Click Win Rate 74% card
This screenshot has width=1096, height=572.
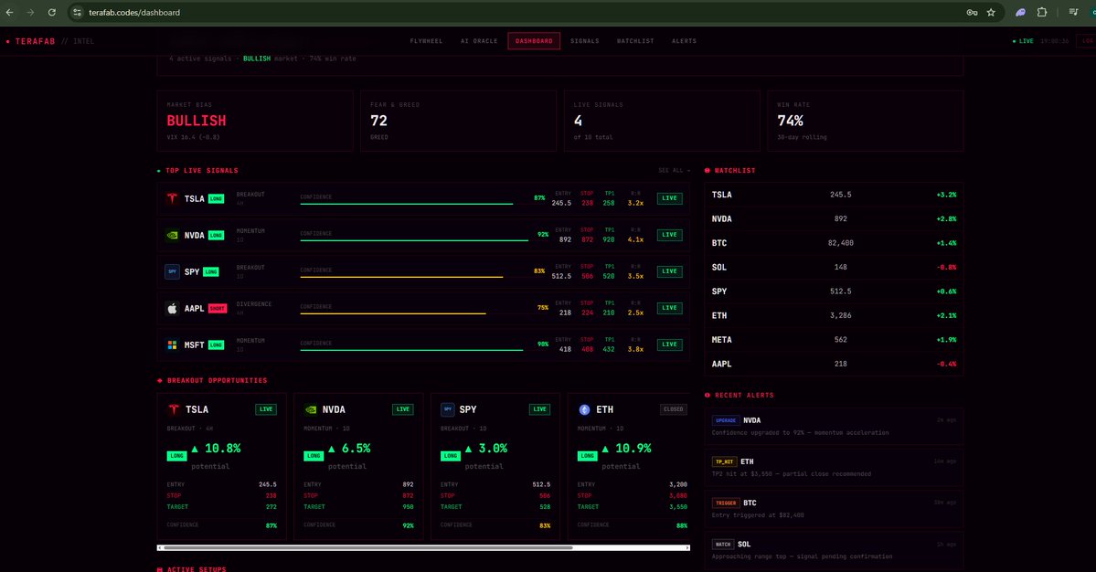point(866,121)
